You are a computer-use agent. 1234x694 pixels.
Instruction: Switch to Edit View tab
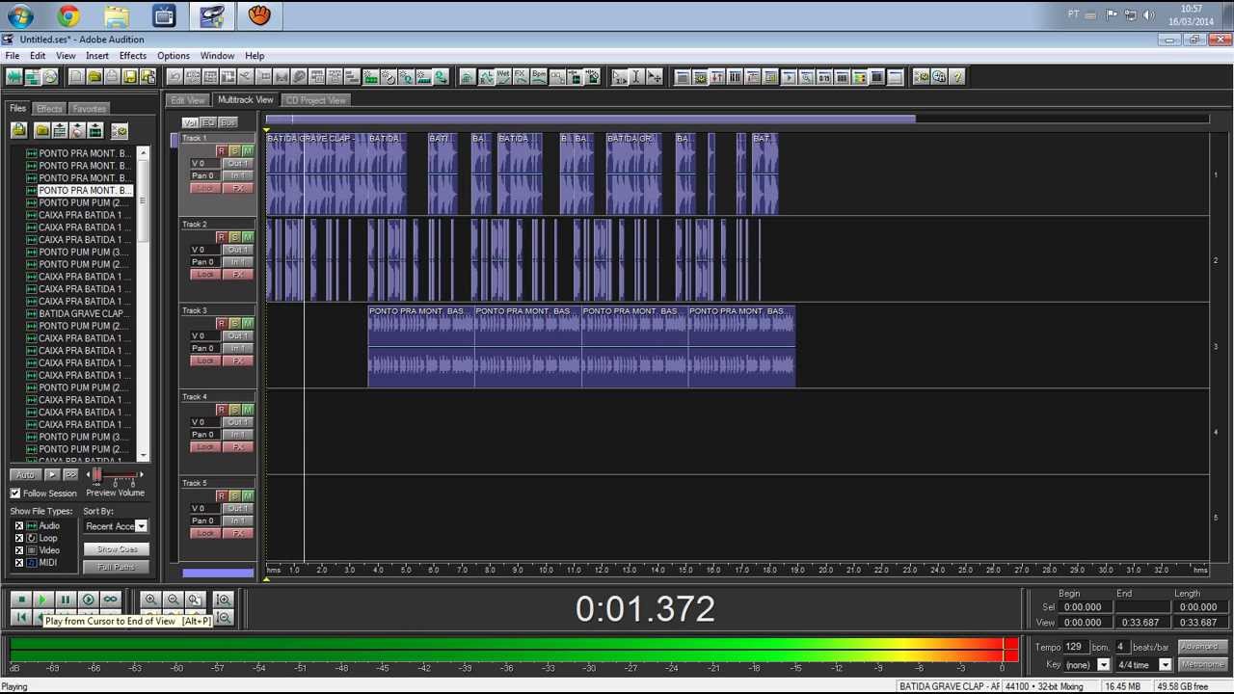point(188,100)
